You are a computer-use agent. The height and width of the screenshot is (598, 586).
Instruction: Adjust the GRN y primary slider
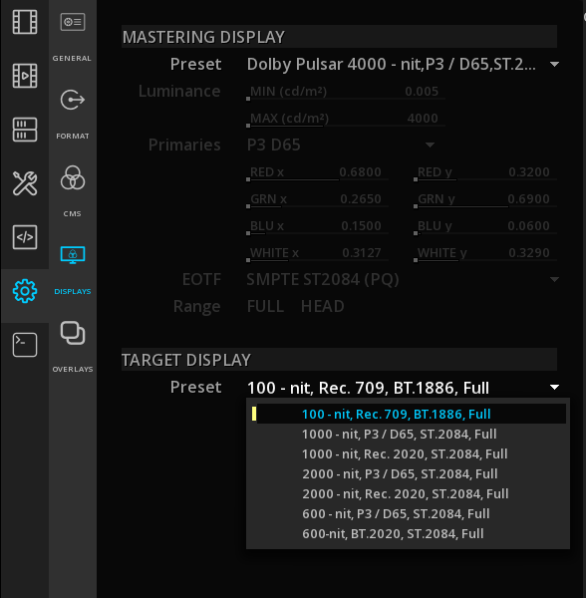tap(485, 199)
